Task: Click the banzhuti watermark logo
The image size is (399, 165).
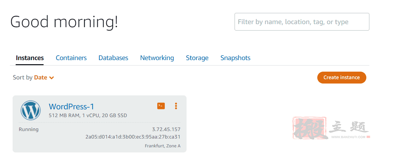Action: click(331, 128)
